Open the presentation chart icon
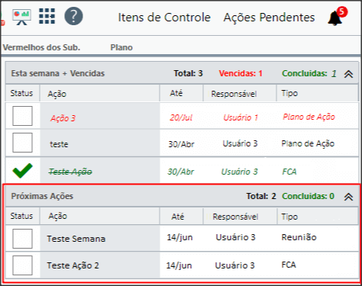This screenshot has width=362, height=286. click(21, 17)
